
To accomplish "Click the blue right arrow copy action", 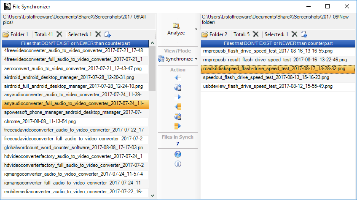I will pos(177,97).
